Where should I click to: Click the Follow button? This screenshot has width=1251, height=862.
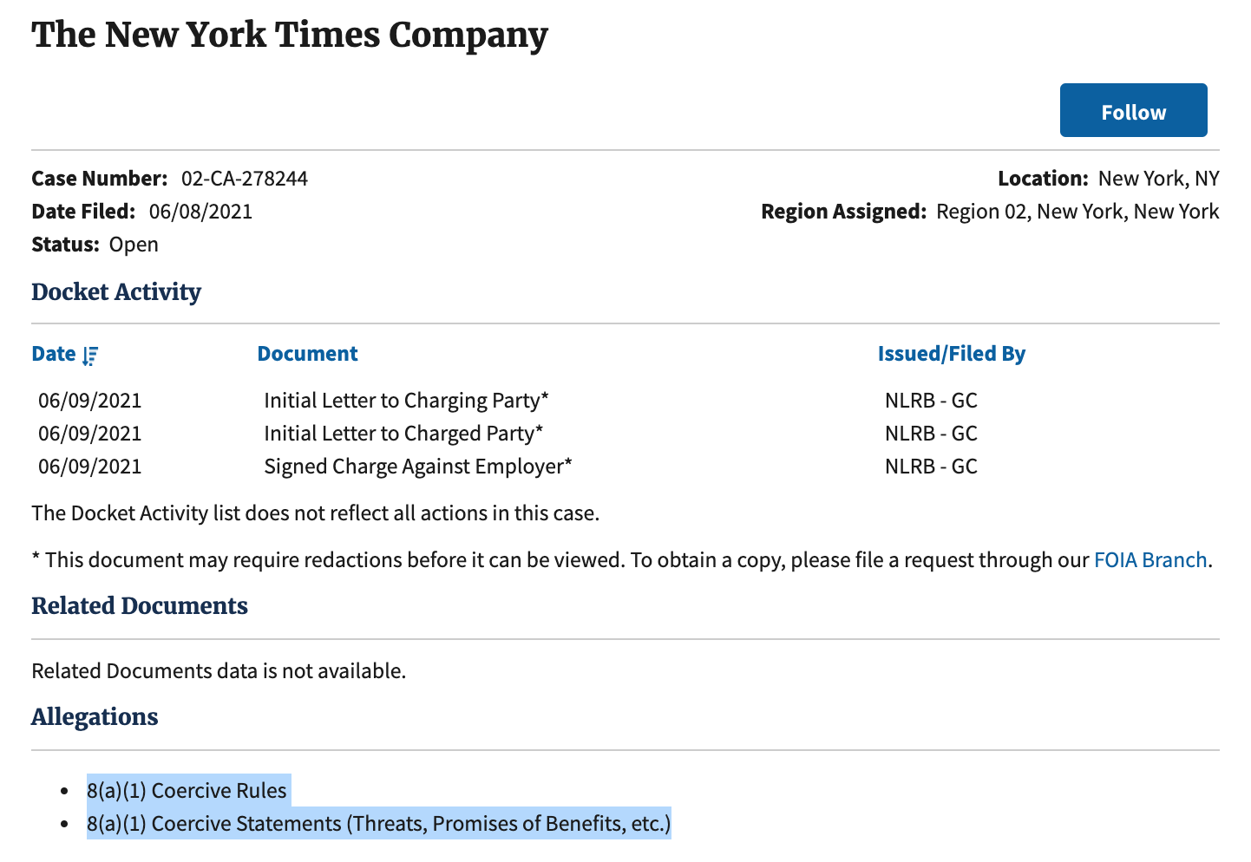[1133, 110]
